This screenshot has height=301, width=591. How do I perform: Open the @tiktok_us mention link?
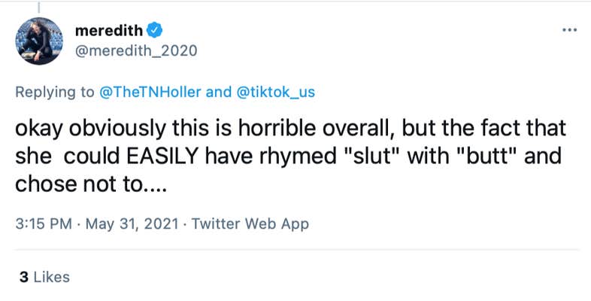coord(275,93)
